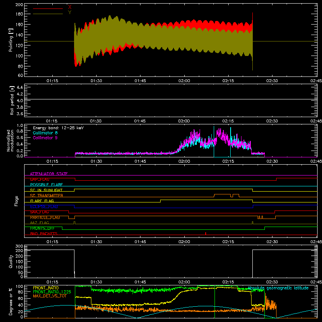Click 'Absolute geomagnetic latitude' label
The image size is (322, 322).
coord(278,288)
